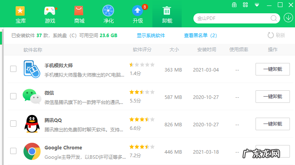Click 显示系统软件 link
295x165 pixels.
coord(151,36)
